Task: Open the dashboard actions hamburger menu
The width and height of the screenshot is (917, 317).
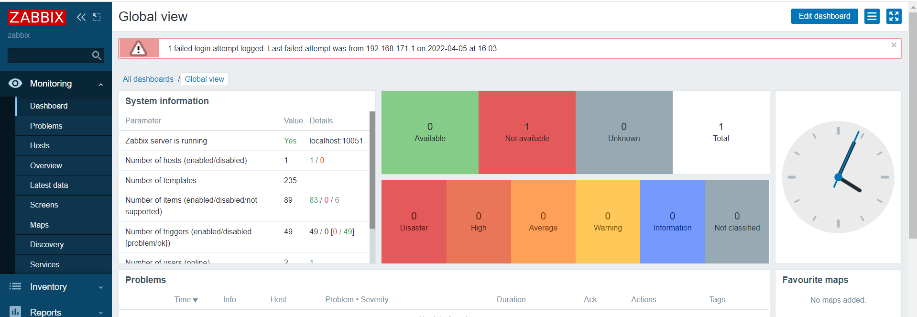Action: [x=872, y=16]
